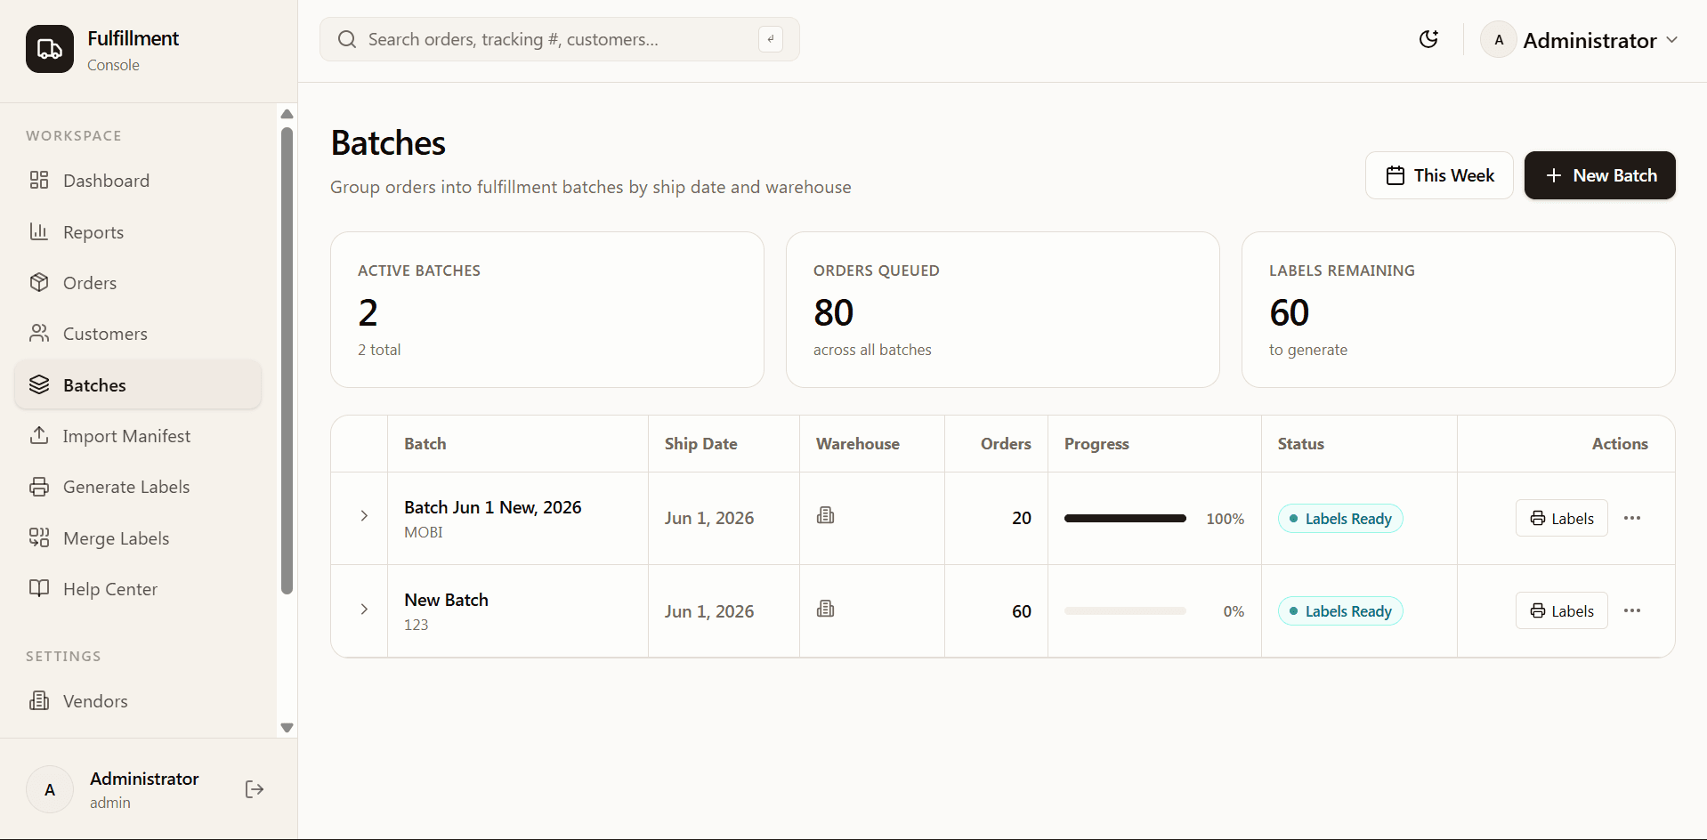Click the Dashboard grid icon
This screenshot has height=840, width=1707.
coord(39,181)
